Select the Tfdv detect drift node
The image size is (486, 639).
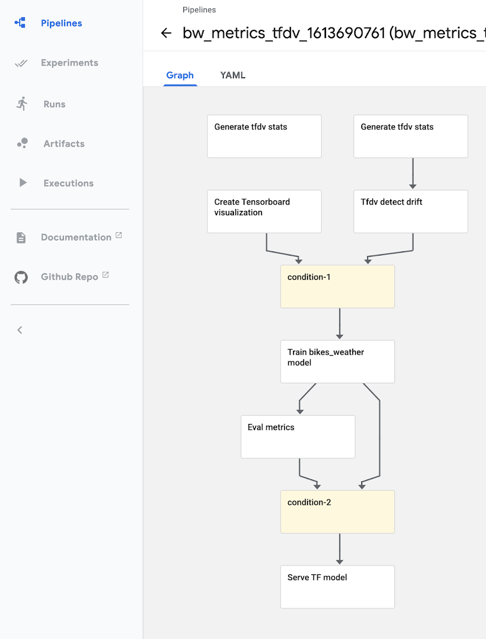click(411, 211)
